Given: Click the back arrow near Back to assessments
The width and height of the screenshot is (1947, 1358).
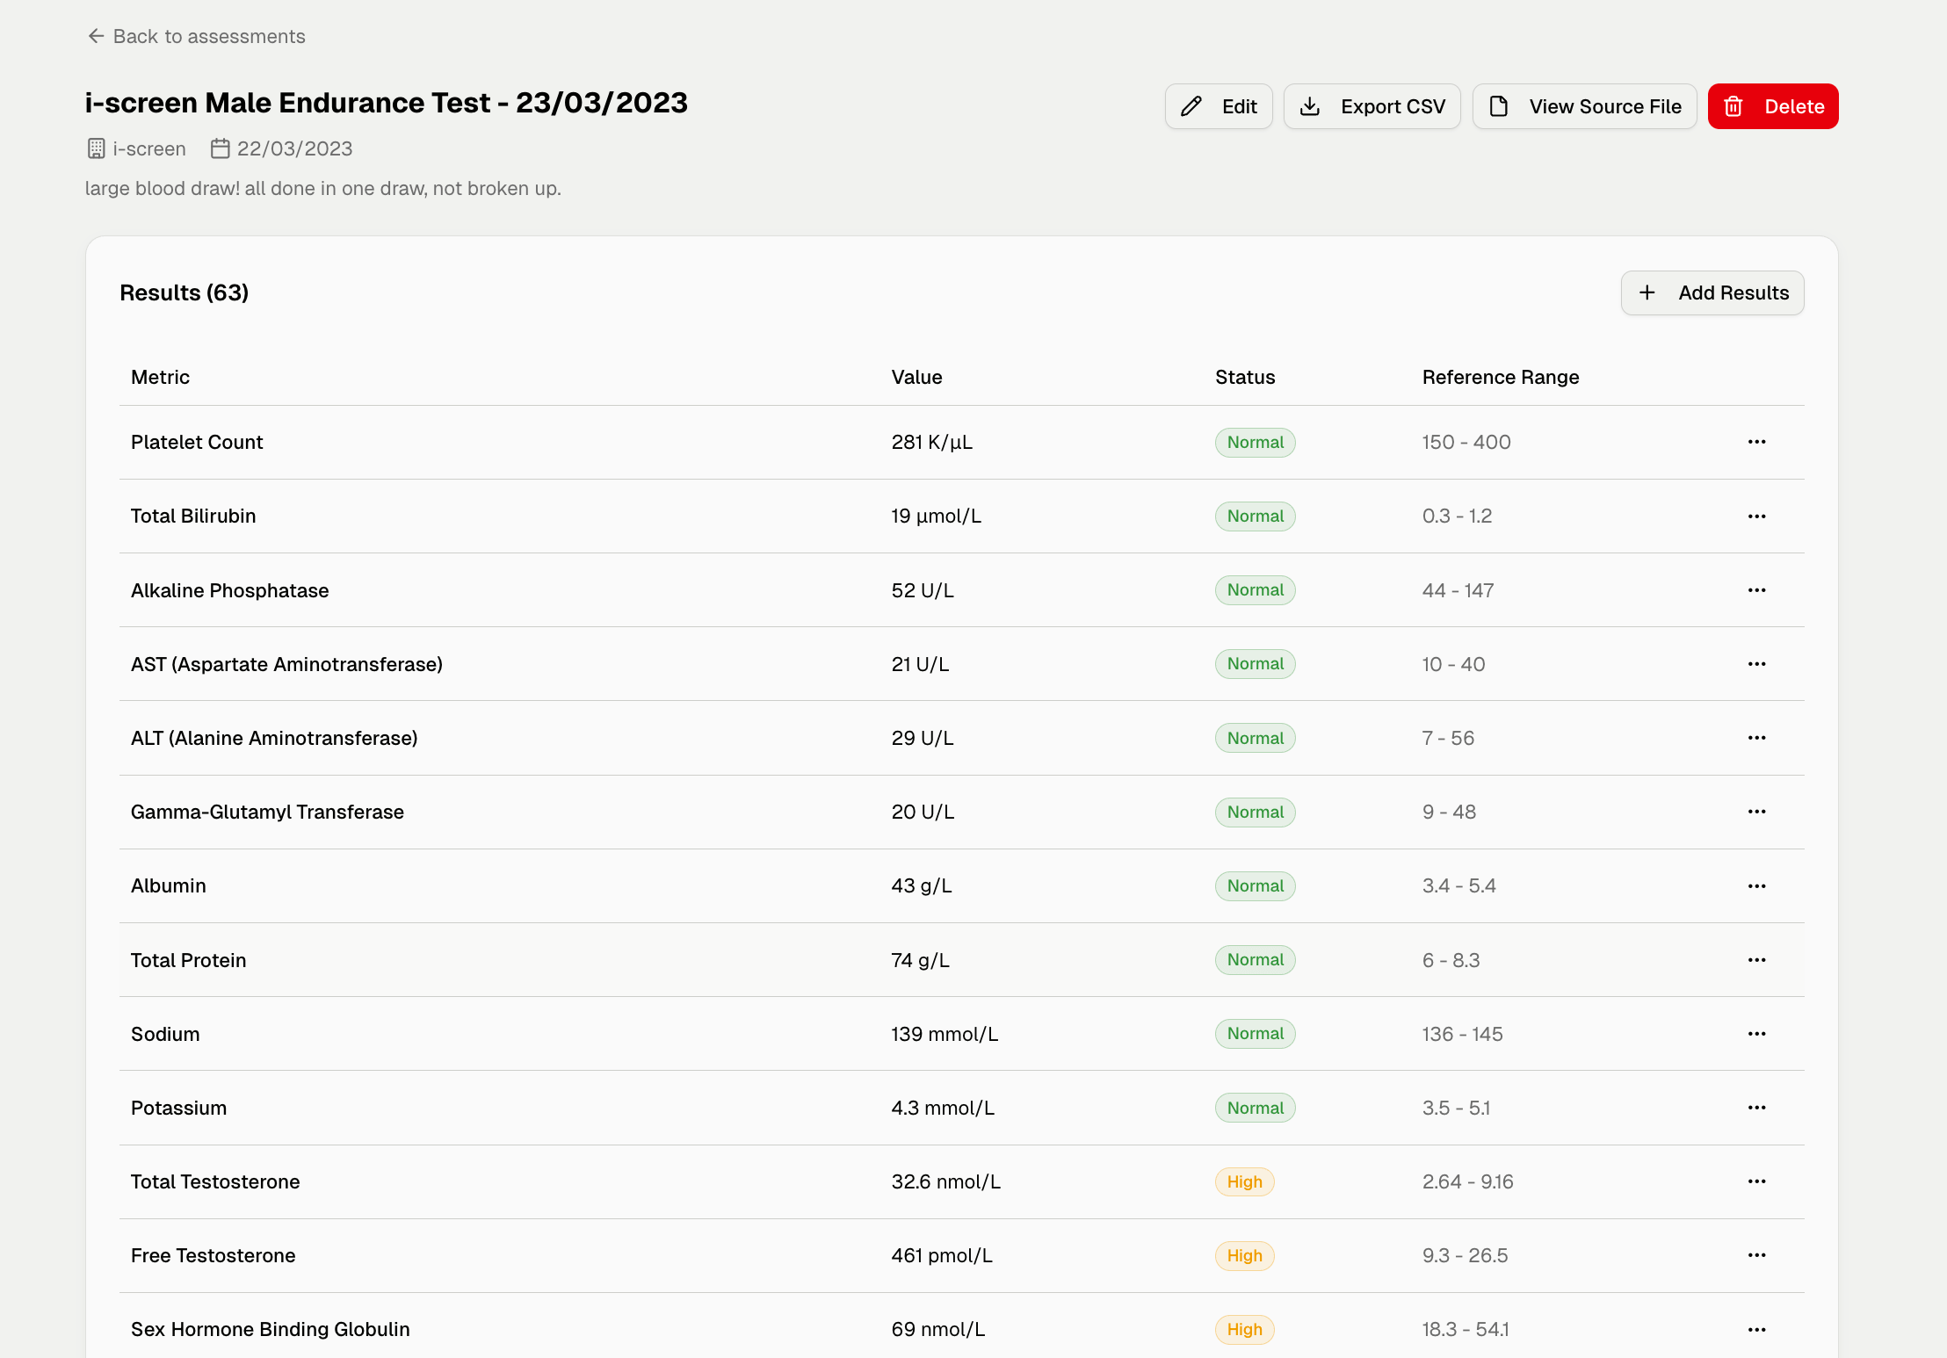Looking at the screenshot, I should point(96,35).
